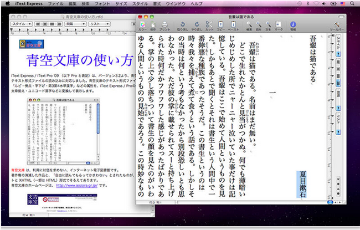Click the やり直し redo icon

click(197, 25)
